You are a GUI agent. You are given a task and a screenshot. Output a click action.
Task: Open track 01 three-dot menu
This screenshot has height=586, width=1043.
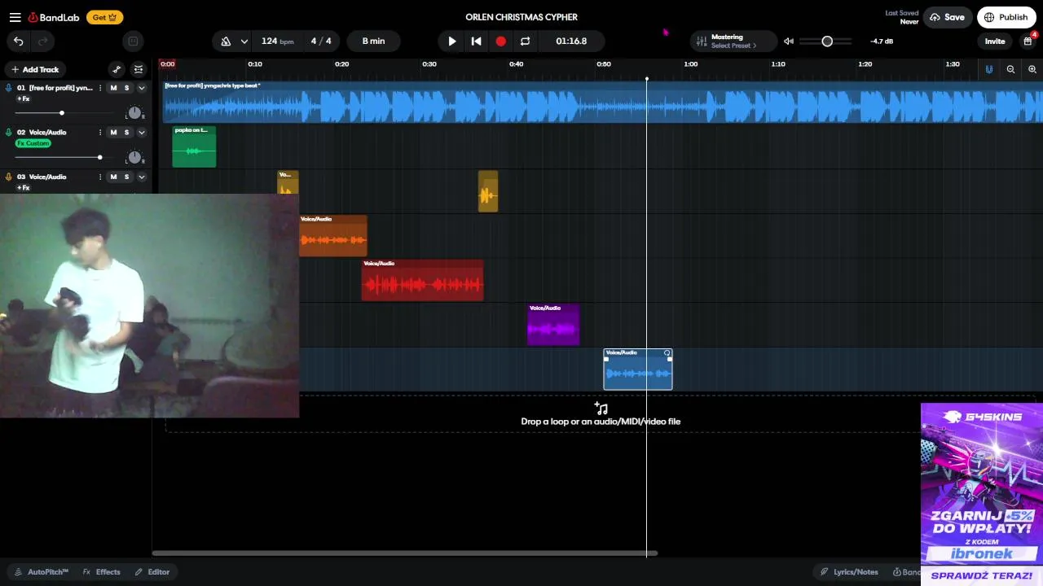coord(100,88)
